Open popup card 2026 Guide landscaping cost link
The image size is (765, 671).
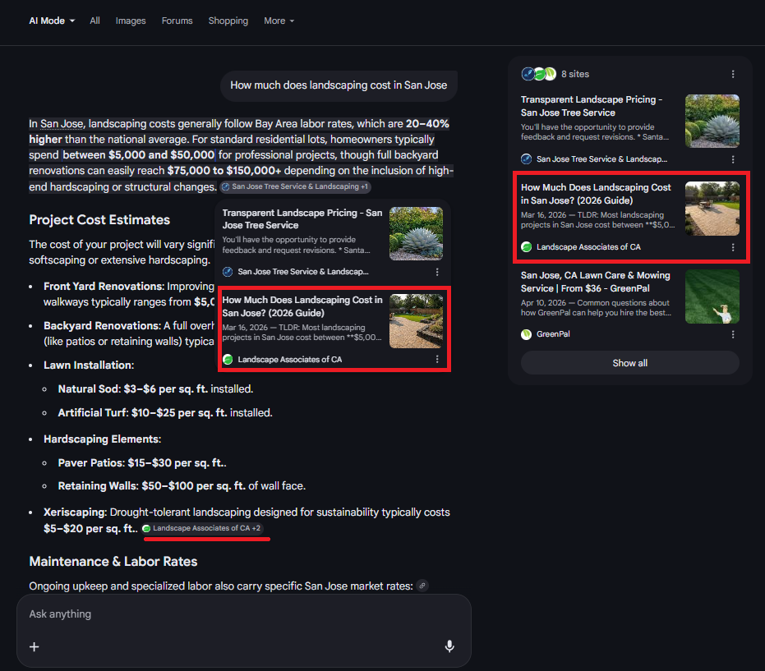(x=302, y=306)
